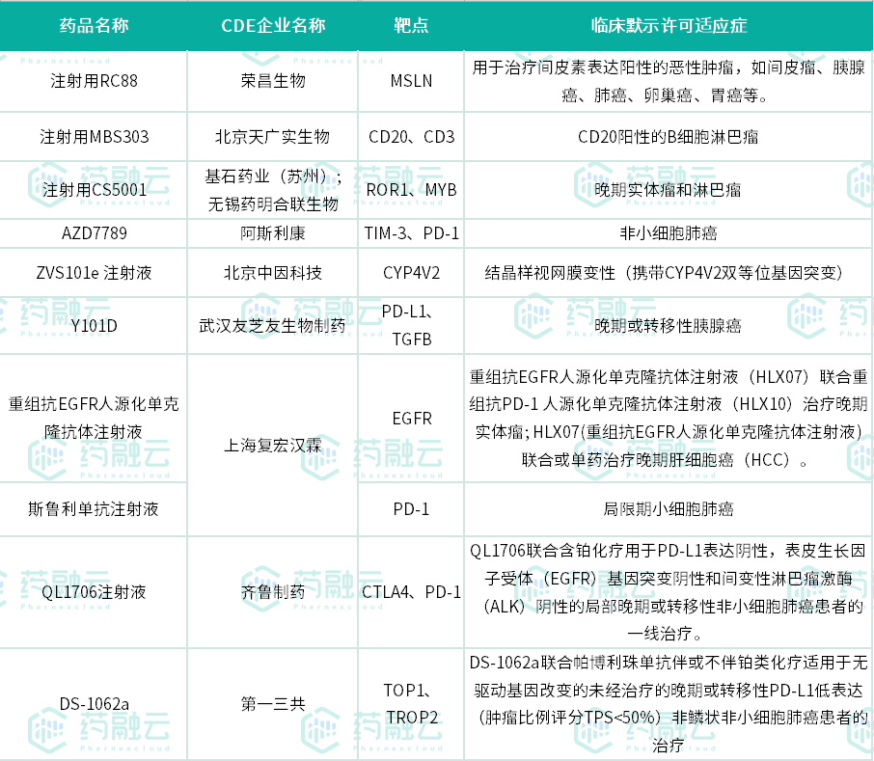Select the 齐鲁制药 company cell
The height and width of the screenshot is (761, 874).
[x=273, y=592]
